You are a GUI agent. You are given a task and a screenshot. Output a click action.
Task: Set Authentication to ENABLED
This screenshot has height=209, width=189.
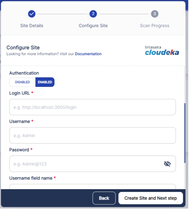pyautogui.click(x=45, y=82)
